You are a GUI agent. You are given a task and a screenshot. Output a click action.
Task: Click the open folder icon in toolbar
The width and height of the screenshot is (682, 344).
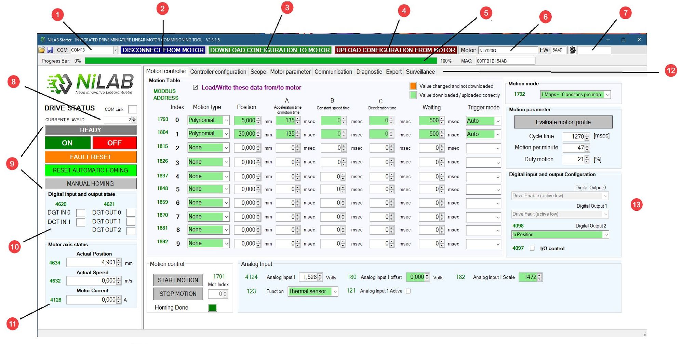point(41,50)
